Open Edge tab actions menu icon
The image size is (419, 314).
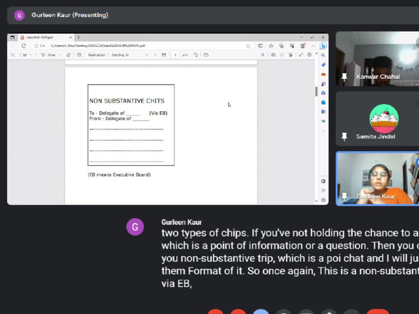tap(13, 38)
